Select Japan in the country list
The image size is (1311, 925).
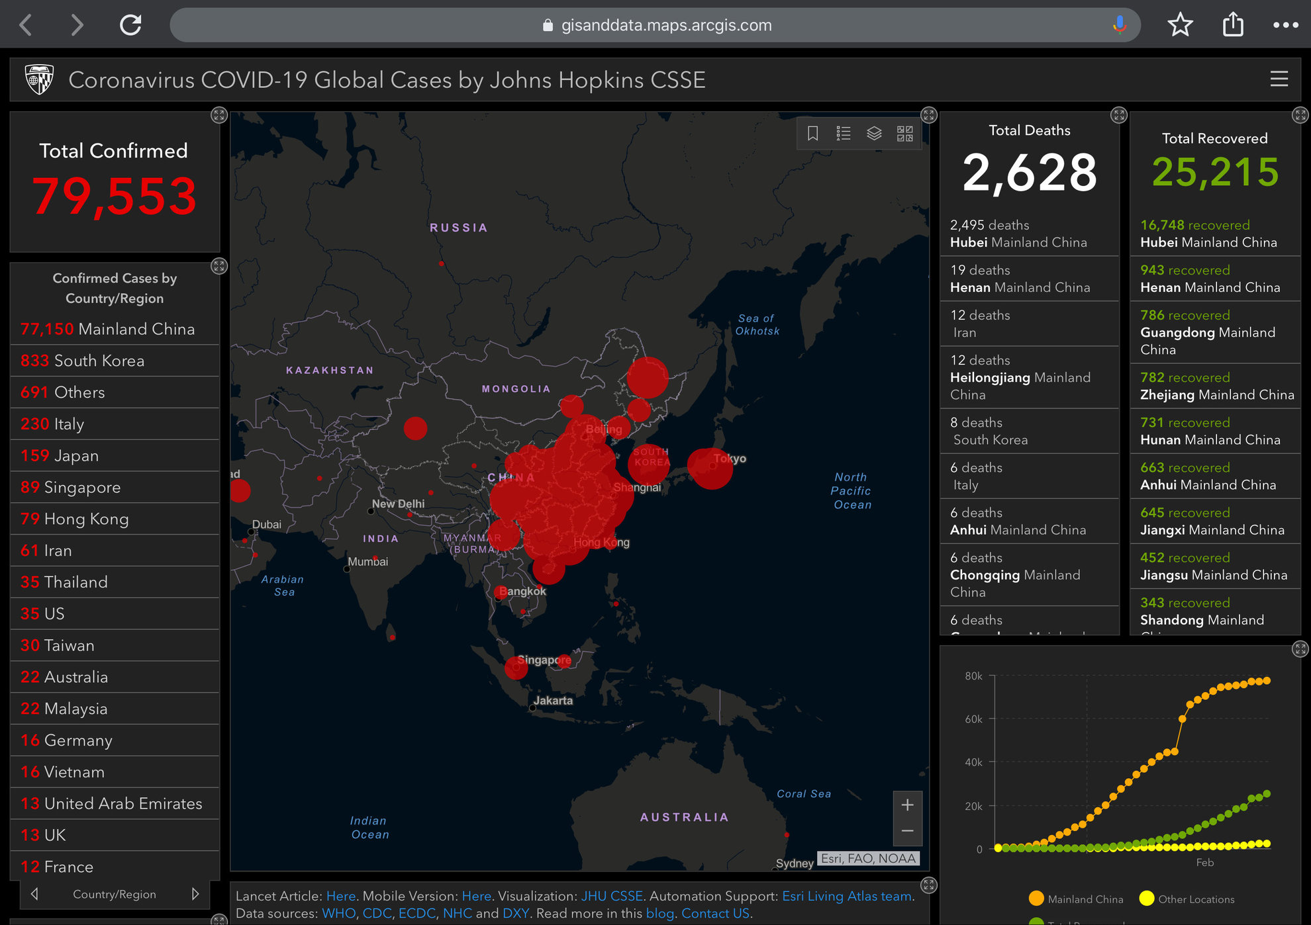(115, 456)
